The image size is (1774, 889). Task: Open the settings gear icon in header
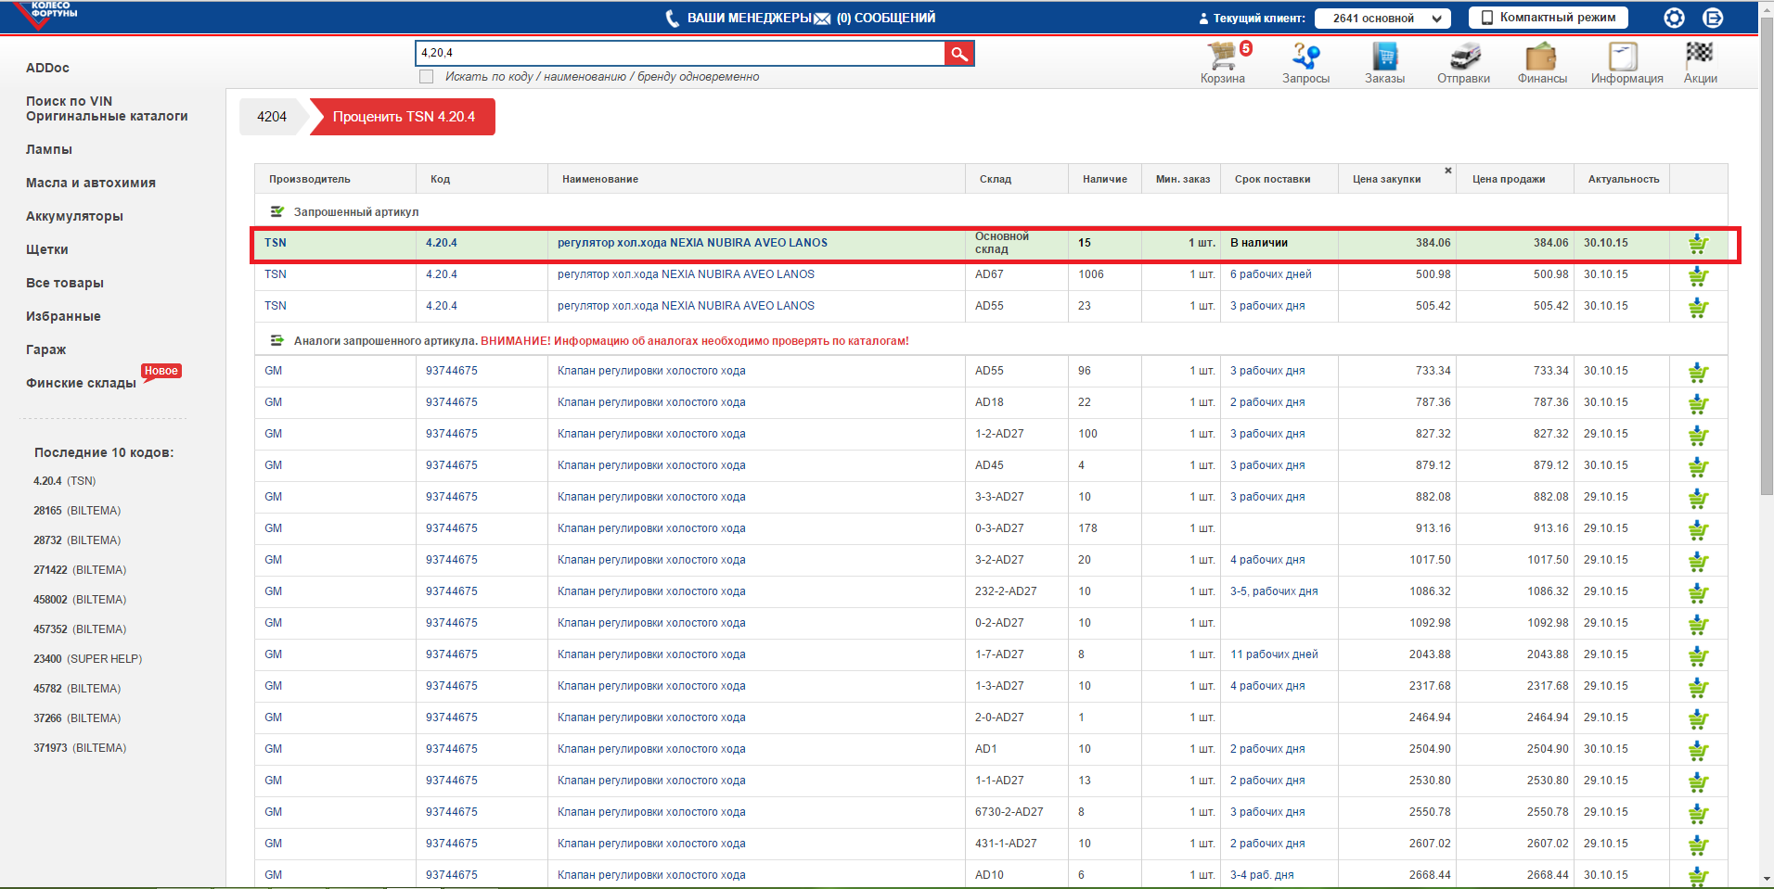[x=1674, y=18]
